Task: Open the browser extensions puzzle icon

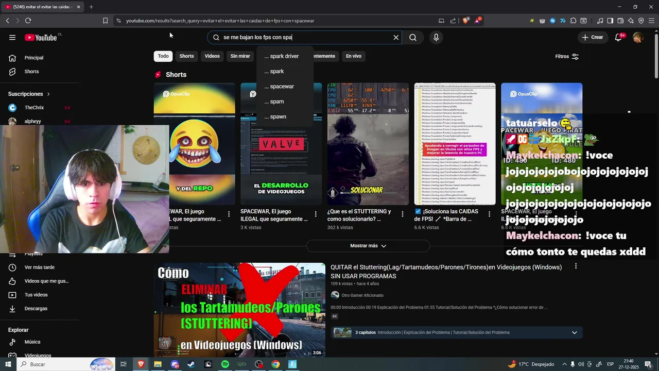Action: [x=573, y=21]
